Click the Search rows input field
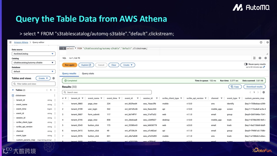Screen dimensions: 277x156 [x=107, y=92]
